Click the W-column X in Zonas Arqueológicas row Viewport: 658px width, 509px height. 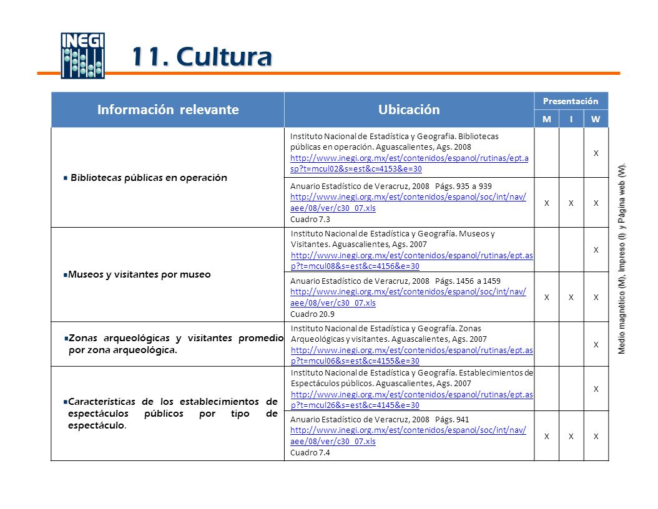596,345
